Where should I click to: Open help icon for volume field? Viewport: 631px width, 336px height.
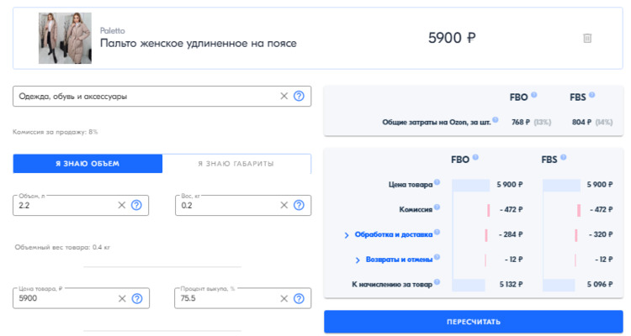pos(137,205)
